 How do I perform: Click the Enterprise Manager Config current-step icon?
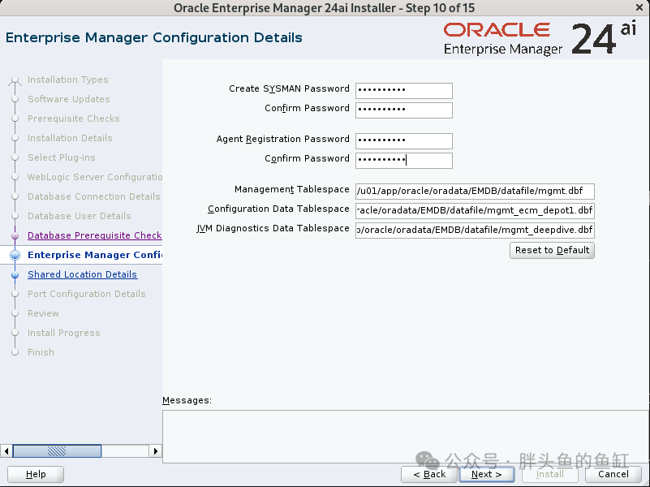tap(15, 256)
